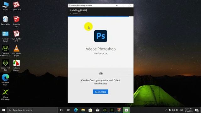
Task: Select Microsoft Edge desktop icon
Action: pyautogui.click(x=5, y=80)
